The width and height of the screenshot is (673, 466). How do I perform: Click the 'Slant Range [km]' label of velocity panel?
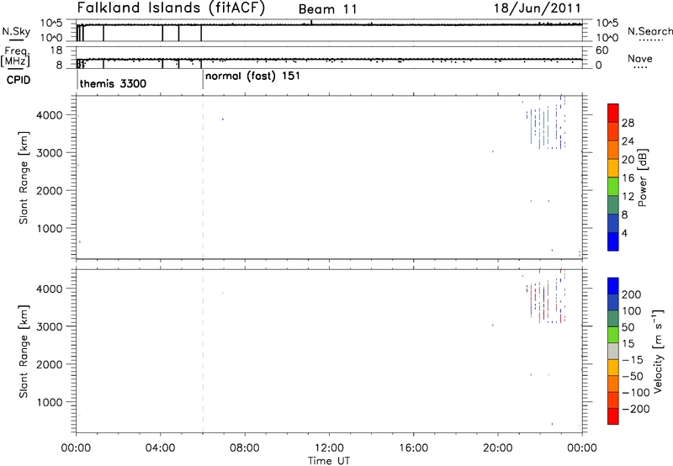24,352
